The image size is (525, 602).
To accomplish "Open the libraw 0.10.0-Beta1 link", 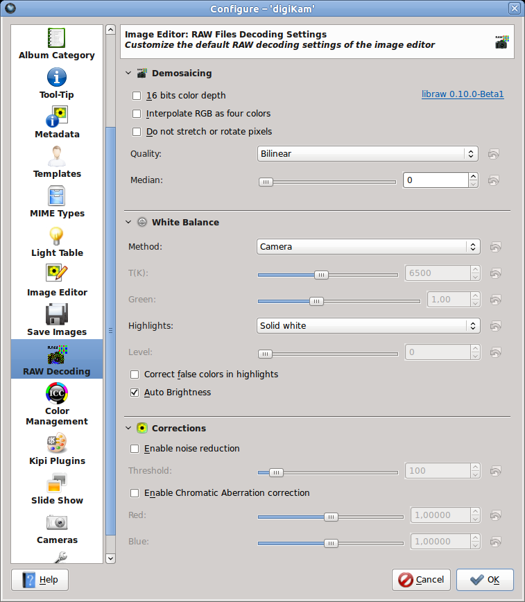I will coord(463,94).
